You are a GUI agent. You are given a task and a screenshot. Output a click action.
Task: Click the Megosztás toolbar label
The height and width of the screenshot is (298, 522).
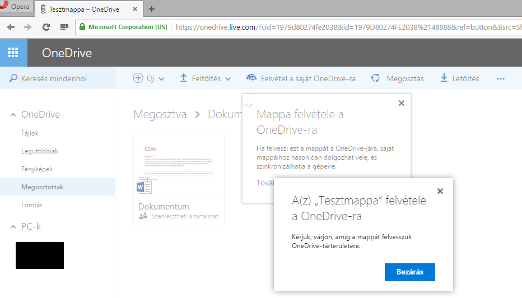[x=405, y=78]
